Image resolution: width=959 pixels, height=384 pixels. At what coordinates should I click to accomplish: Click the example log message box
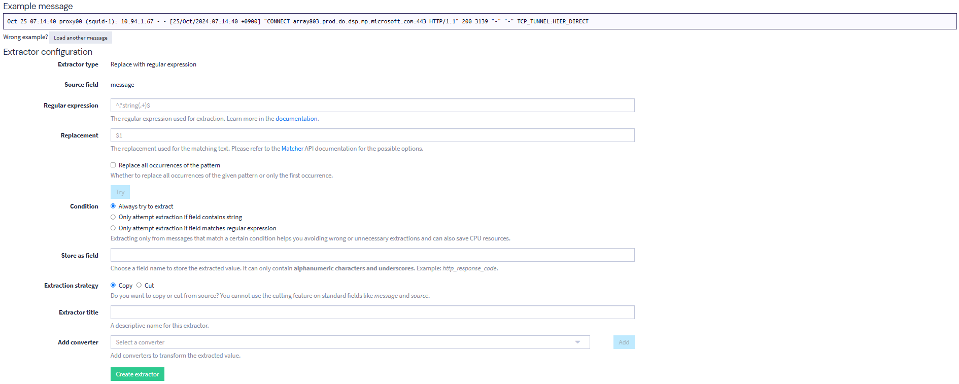pyautogui.click(x=479, y=21)
